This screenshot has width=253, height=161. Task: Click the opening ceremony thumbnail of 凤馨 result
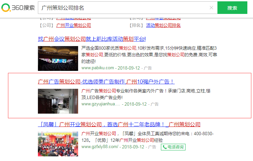(58, 144)
